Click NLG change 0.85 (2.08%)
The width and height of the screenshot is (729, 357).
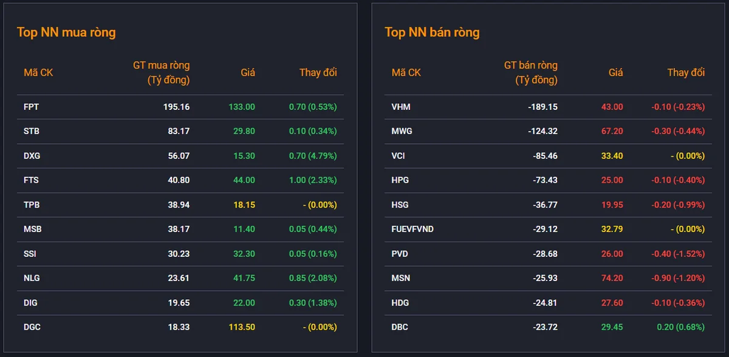click(x=313, y=279)
